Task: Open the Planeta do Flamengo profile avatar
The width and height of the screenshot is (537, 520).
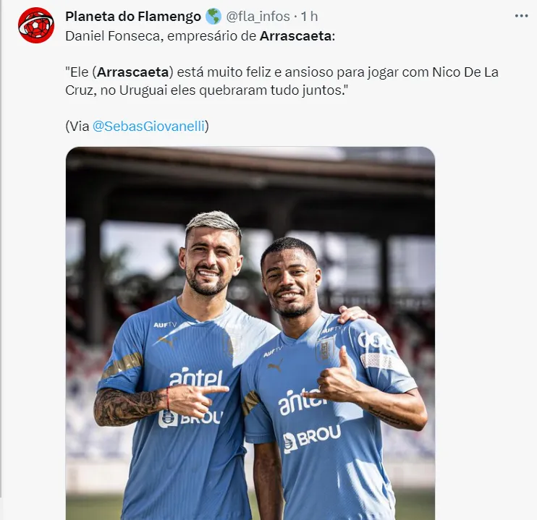Action: tap(36, 25)
